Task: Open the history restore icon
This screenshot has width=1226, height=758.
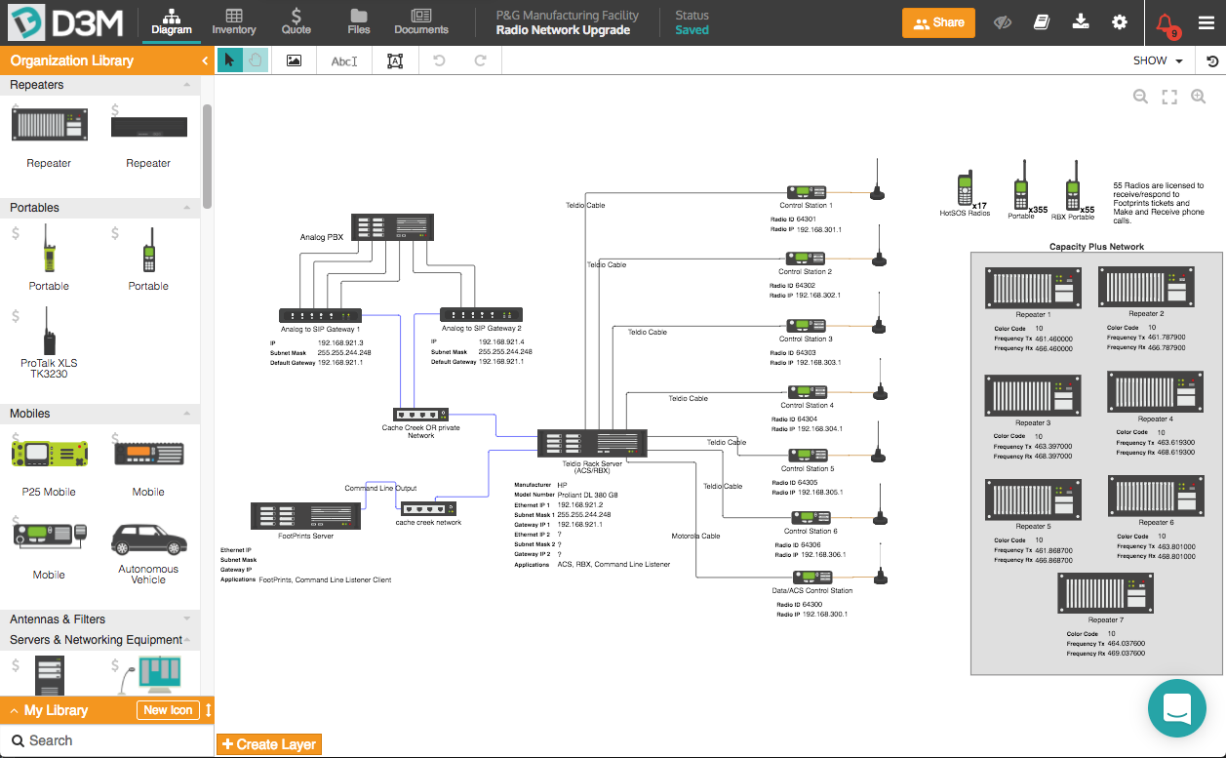Action: (x=1211, y=60)
